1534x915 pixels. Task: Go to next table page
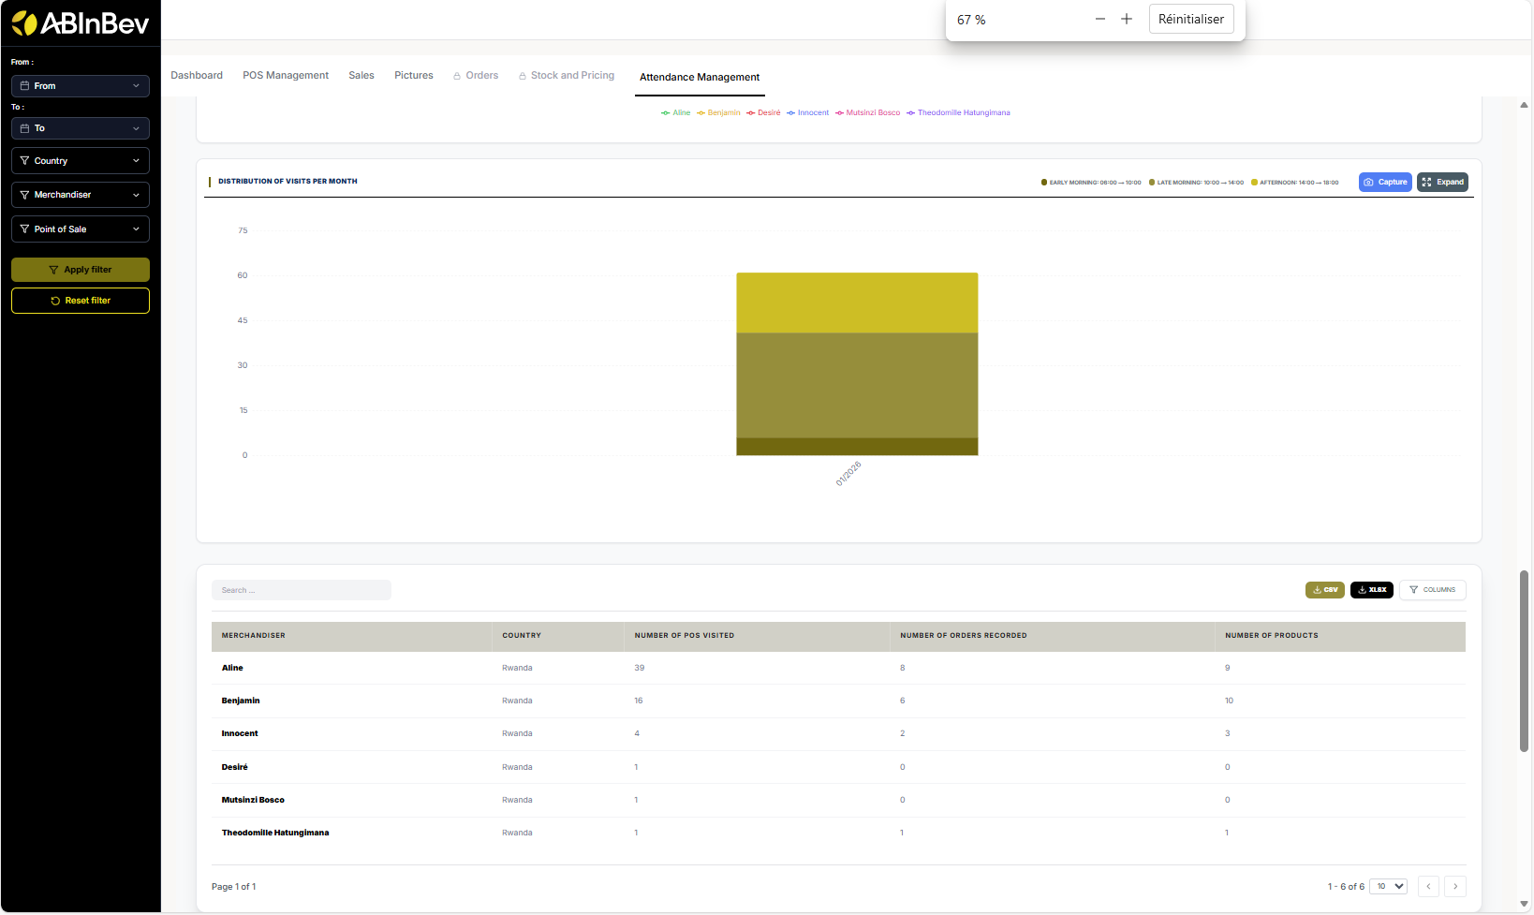tap(1454, 887)
